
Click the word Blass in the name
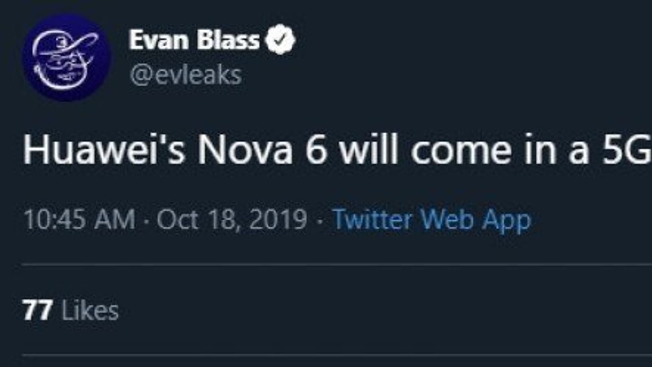(x=228, y=40)
